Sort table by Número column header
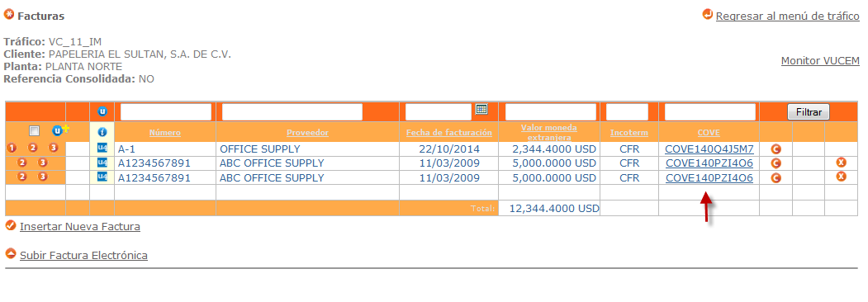The image size is (868, 302). pos(165,133)
